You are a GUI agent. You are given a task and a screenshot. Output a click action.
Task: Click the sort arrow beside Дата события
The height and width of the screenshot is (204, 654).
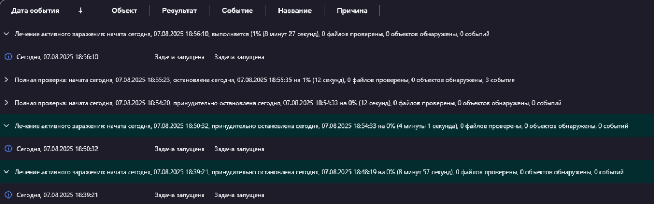81,10
